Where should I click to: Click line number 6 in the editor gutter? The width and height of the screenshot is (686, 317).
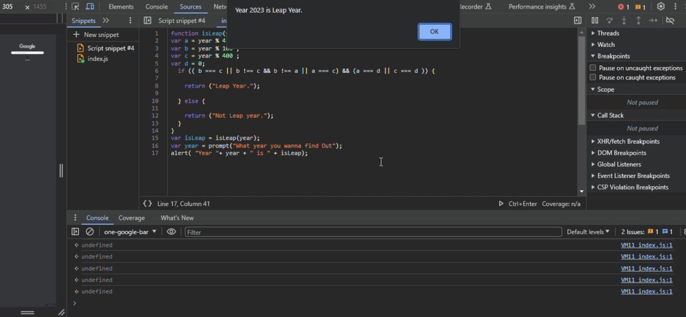[x=157, y=71]
